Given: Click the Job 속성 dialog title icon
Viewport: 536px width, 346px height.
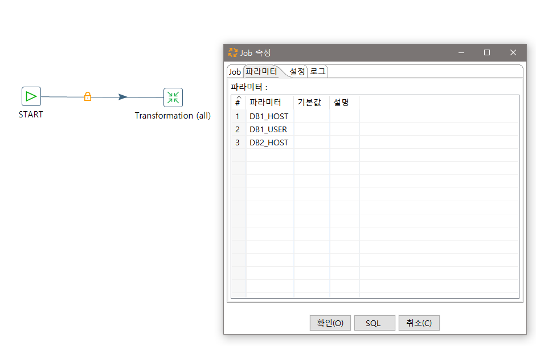Looking at the screenshot, I should tap(233, 52).
